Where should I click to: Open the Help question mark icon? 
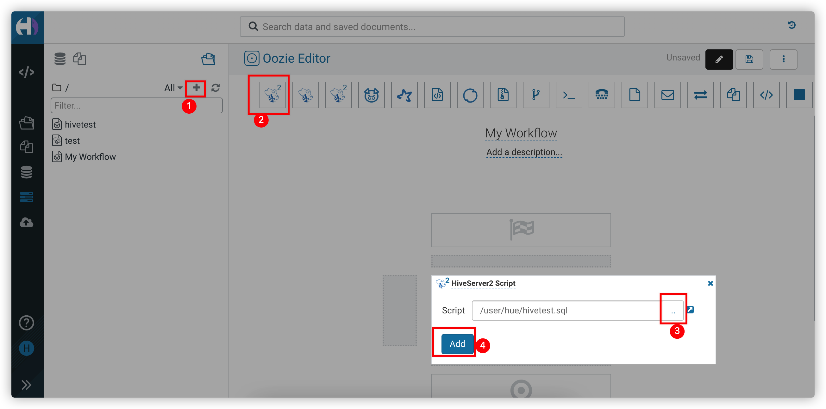click(27, 323)
